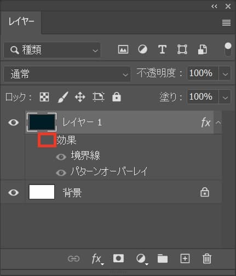Image resolution: width=236 pixels, height=276 pixels.
Task: Filter for shape layers icon
Action: coord(182,49)
